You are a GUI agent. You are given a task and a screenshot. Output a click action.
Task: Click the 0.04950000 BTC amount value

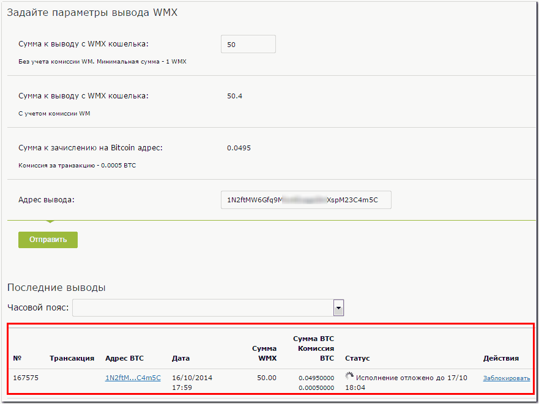[316, 378]
